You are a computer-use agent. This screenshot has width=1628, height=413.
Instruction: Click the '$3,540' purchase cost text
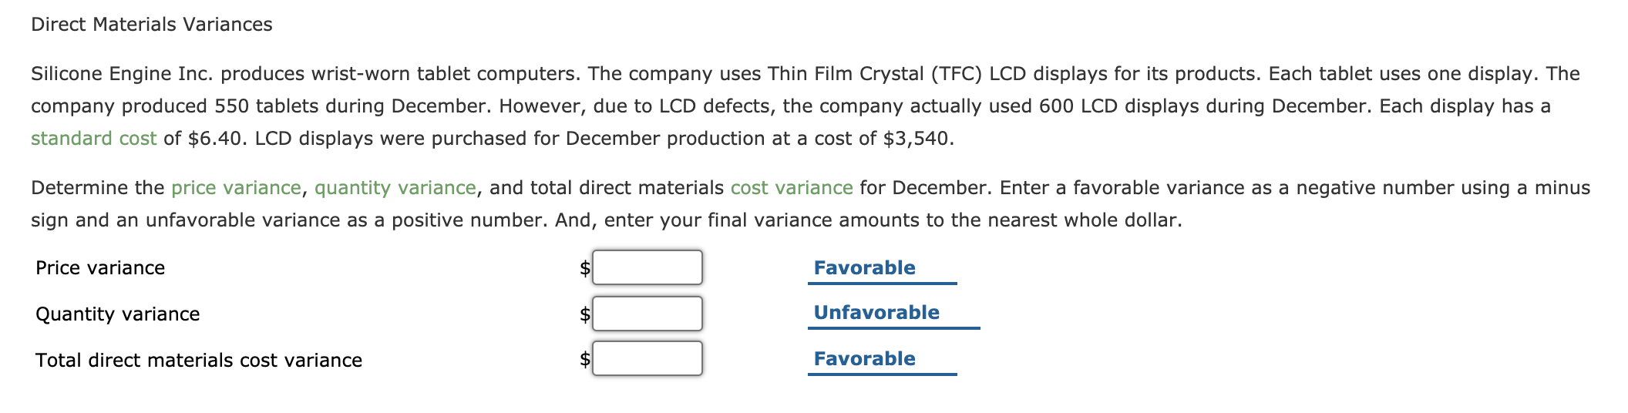(x=916, y=139)
